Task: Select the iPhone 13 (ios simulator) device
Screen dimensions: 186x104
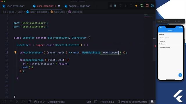Action: (132, 102)
